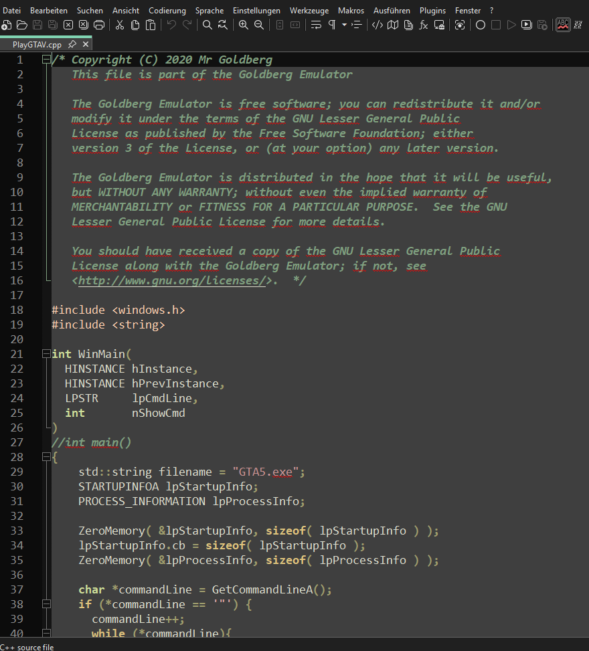Start macro recording circle button

point(480,25)
